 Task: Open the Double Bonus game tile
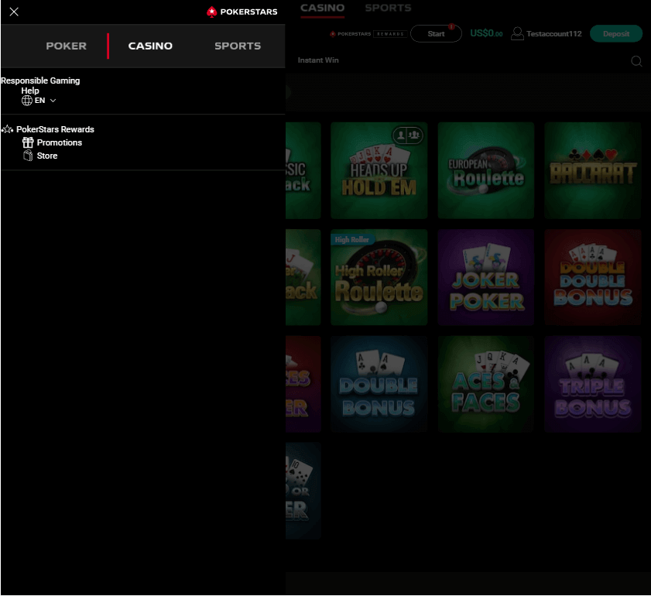379,384
